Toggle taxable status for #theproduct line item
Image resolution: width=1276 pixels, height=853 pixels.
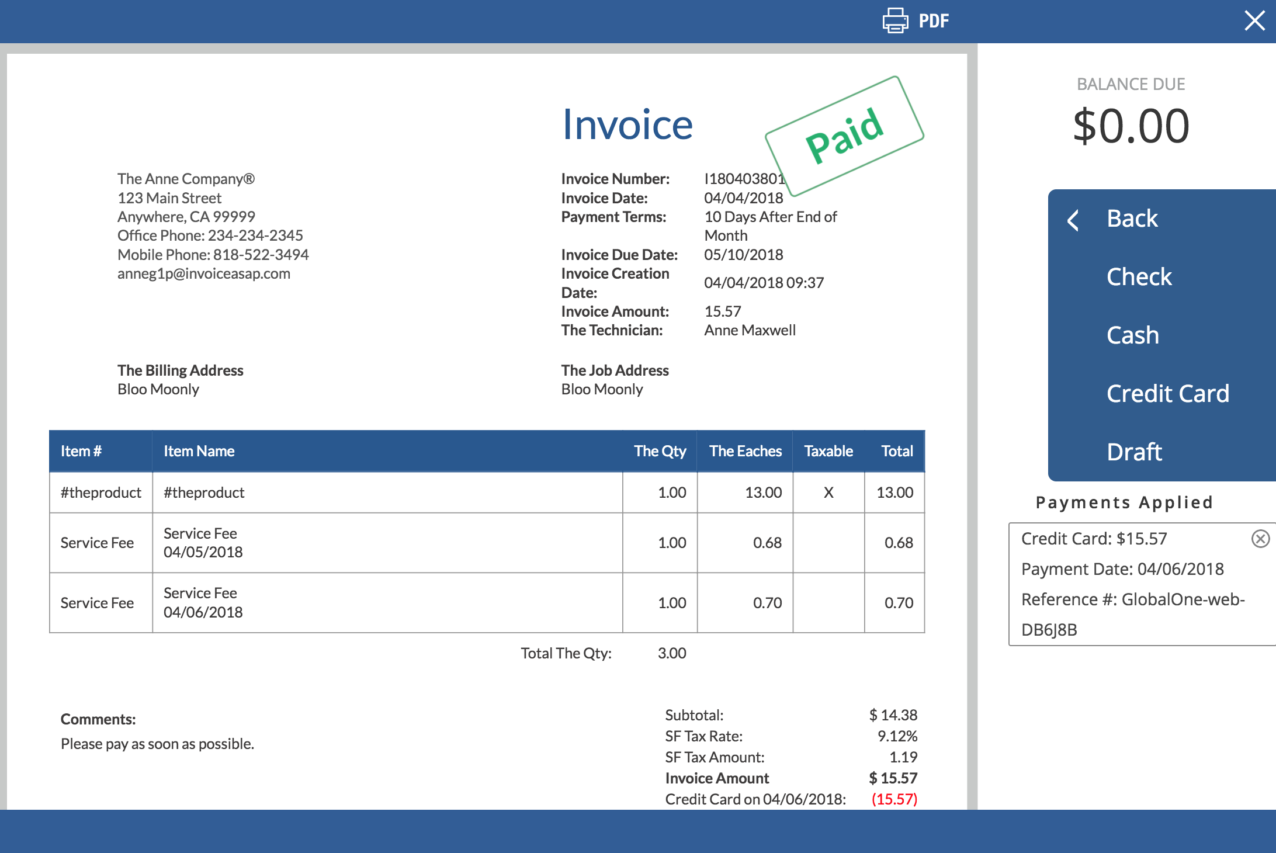(828, 493)
